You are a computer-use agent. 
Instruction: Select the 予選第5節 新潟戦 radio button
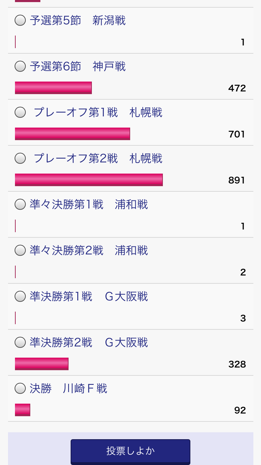20,21
